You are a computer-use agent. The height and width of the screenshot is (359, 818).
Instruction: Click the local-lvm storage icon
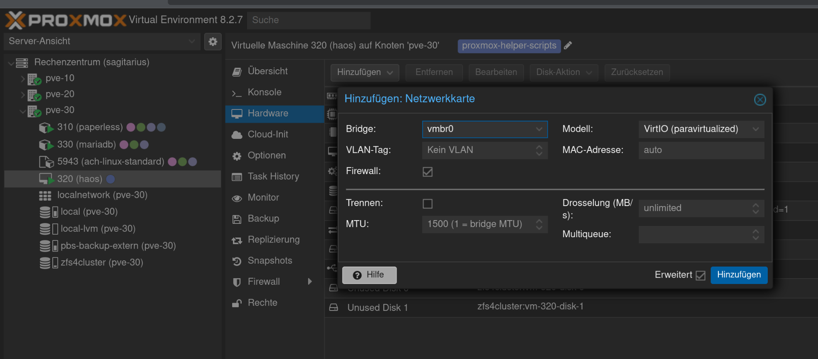coord(49,229)
